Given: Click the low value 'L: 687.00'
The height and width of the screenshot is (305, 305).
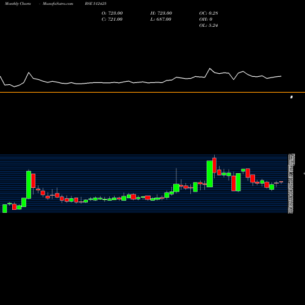Looking at the screenshot, I should coord(160,20).
